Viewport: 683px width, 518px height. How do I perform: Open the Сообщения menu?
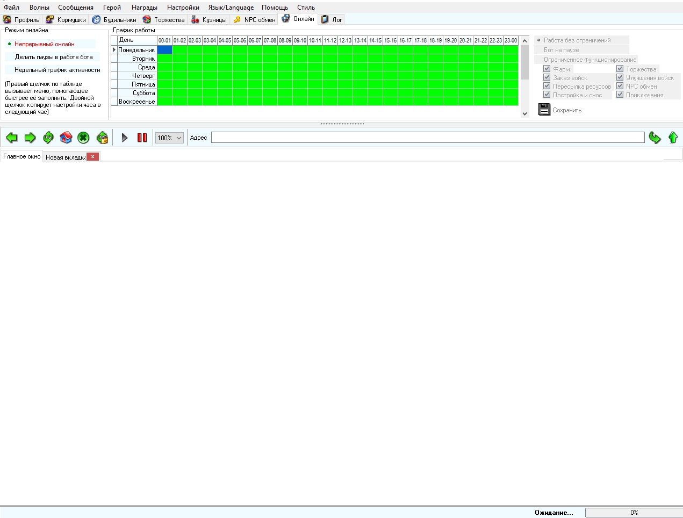pyautogui.click(x=76, y=8)
